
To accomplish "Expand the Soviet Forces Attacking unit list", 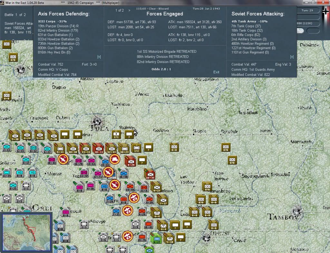I will (292, 57).
